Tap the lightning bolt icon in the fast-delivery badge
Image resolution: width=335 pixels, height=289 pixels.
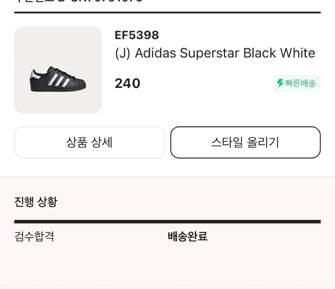pyautogui.click(x=280, y=83)
